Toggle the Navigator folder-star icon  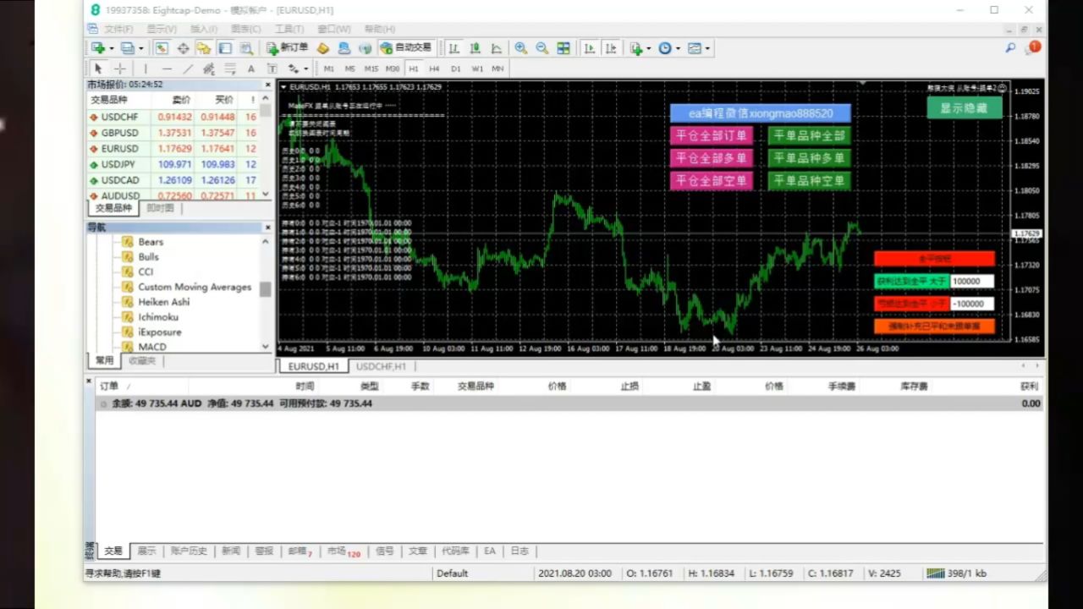[204, 48]
